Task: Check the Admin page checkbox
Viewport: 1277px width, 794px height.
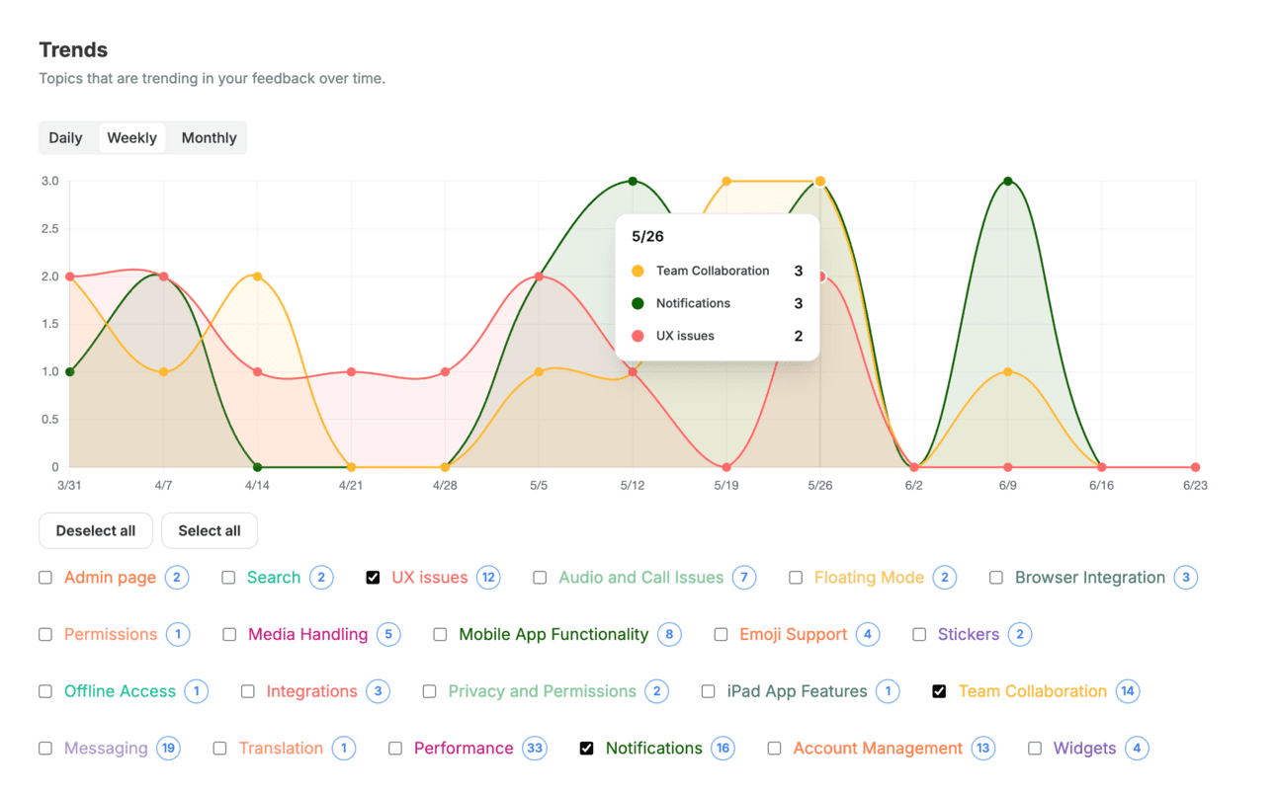Action: pos(45,578)
